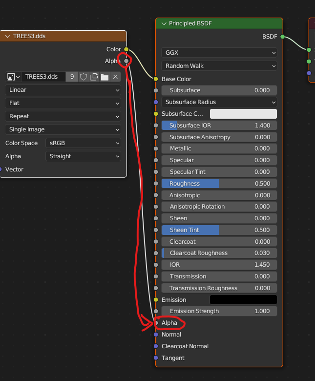Open the Straight Alpha mode dropdown
Screen dimensions: 315x381
83,156
